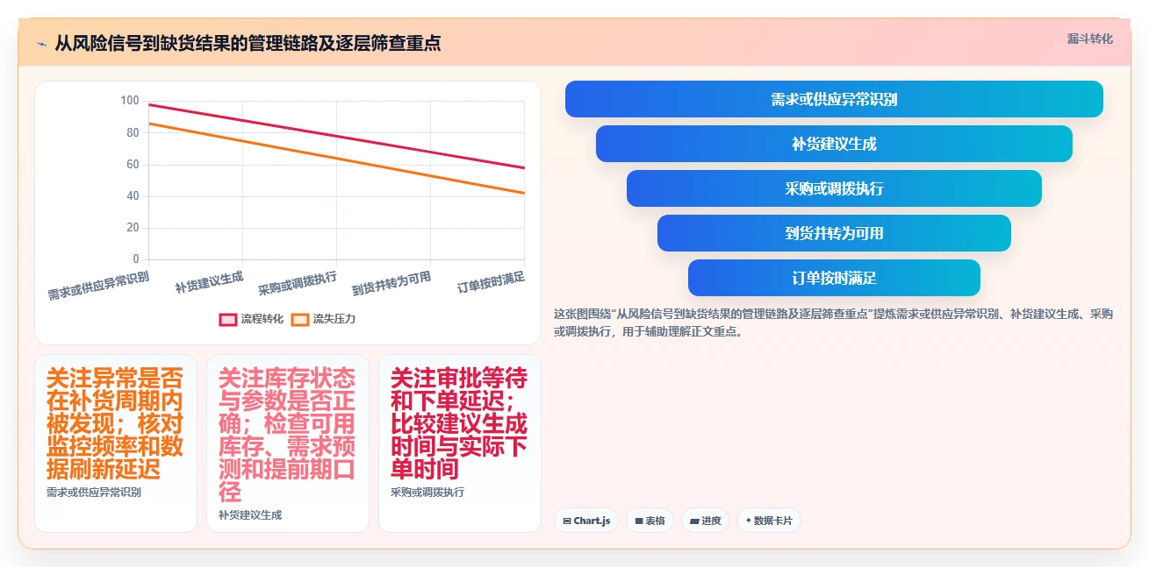Click the lightning icon beside the title
Image resolution: width=1149 pixels, height=567 pixels.
[x=41, y=43]
